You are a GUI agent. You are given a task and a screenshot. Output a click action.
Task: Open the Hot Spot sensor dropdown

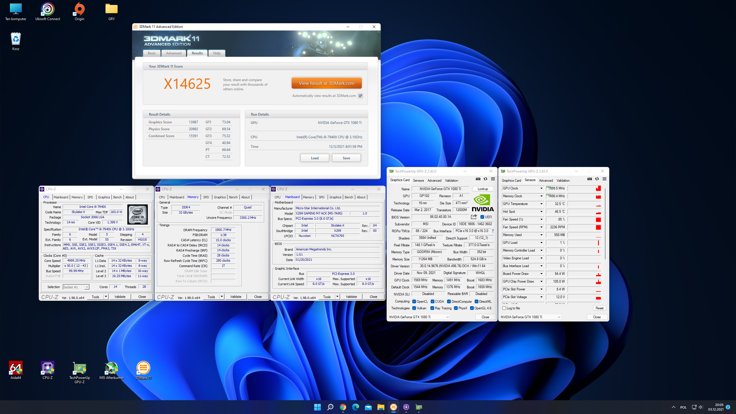pyautogui.click(x=541, y=212)
